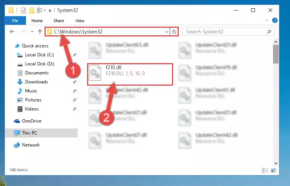
Task: Open Local Disk (D:) in sidebar
Action: click(x=40, y=64)
